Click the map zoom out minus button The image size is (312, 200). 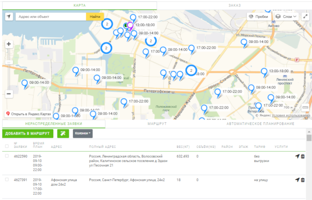[x=9, y=94]
